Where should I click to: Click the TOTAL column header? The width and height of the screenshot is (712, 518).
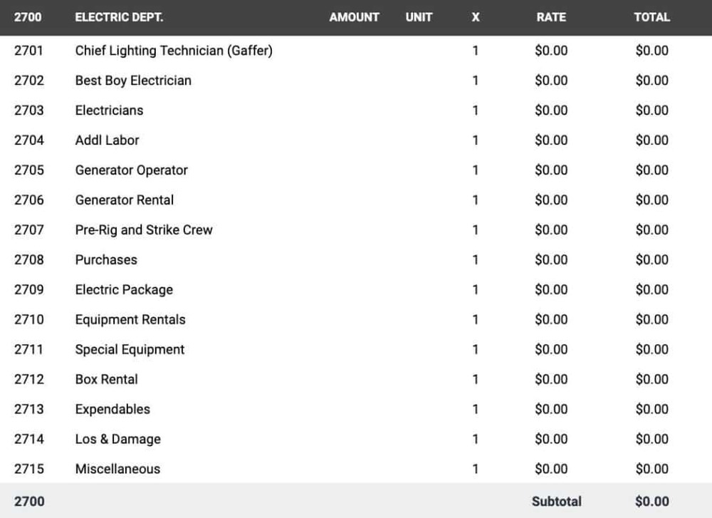[652, 18]
